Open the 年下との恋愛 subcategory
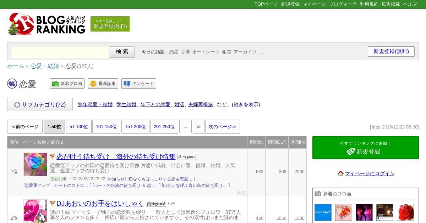Image resolution: width=426 pixels, height=223 pixels. pos(155,104)
